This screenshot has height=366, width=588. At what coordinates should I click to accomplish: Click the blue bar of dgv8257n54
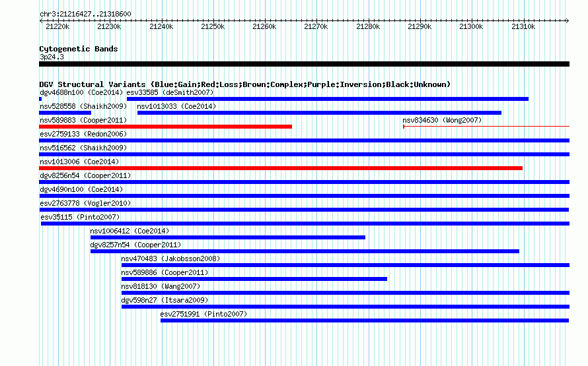305,251
